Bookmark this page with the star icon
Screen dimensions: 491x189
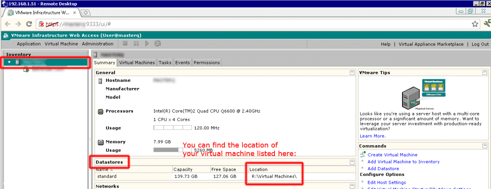tap(475, 24)
